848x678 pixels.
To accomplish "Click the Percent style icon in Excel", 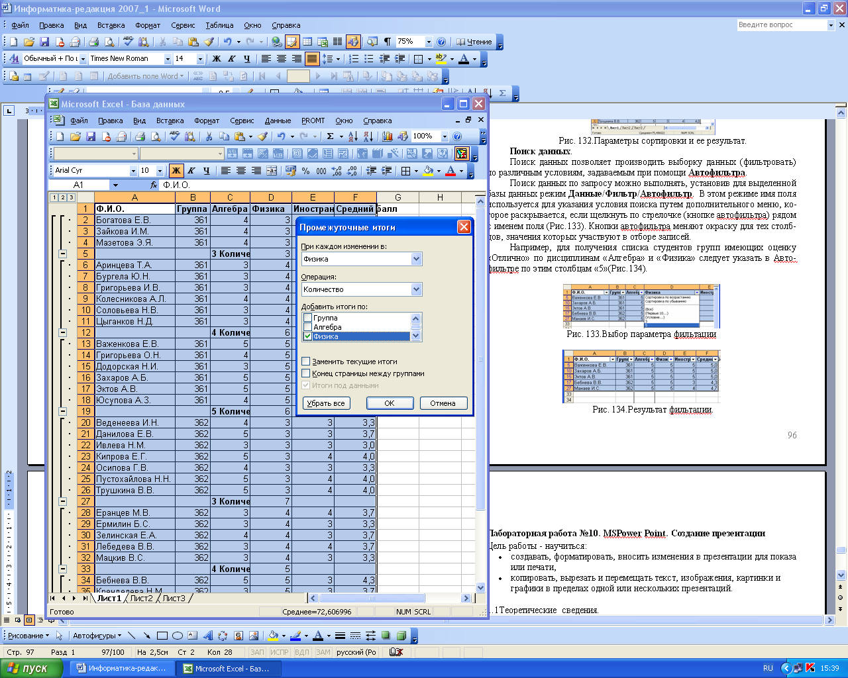I will pyautogui.click(x=305, y=171).
